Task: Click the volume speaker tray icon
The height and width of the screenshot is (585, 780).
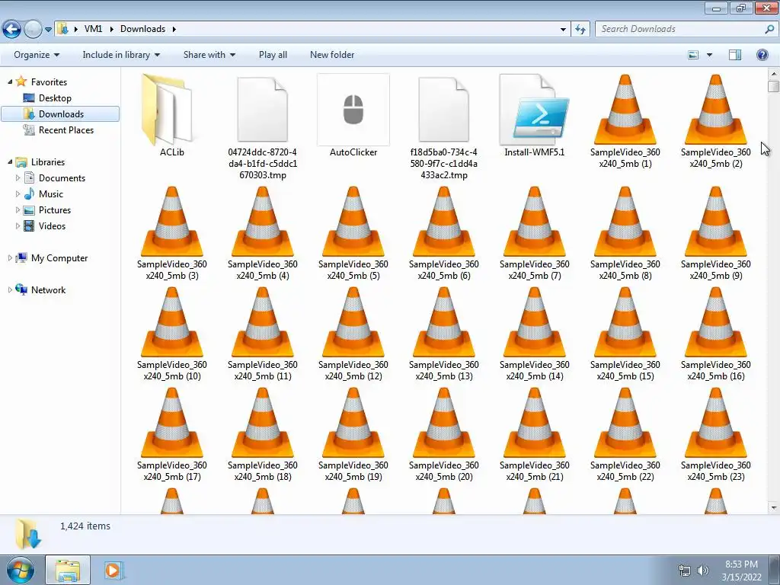Action: coord(702,571)
